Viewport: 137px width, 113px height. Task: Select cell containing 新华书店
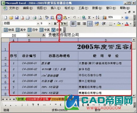pyautogui.click(x=105, y=69)
